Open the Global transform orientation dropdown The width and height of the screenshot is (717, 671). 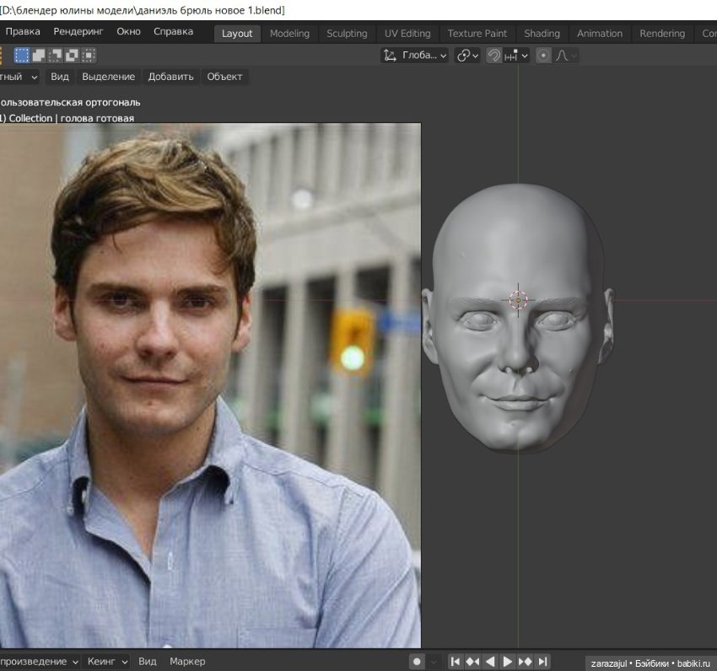(414, 56)
